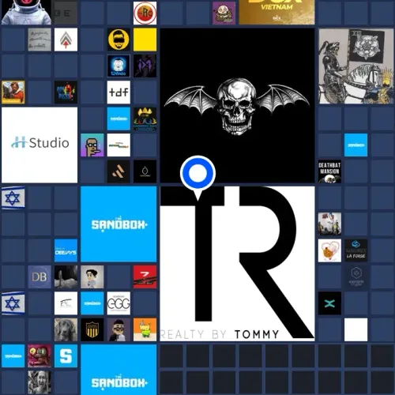Select the Deathbat Mansion tile
The height and width of the screenshot is (395, 395).
coord(329,171)
